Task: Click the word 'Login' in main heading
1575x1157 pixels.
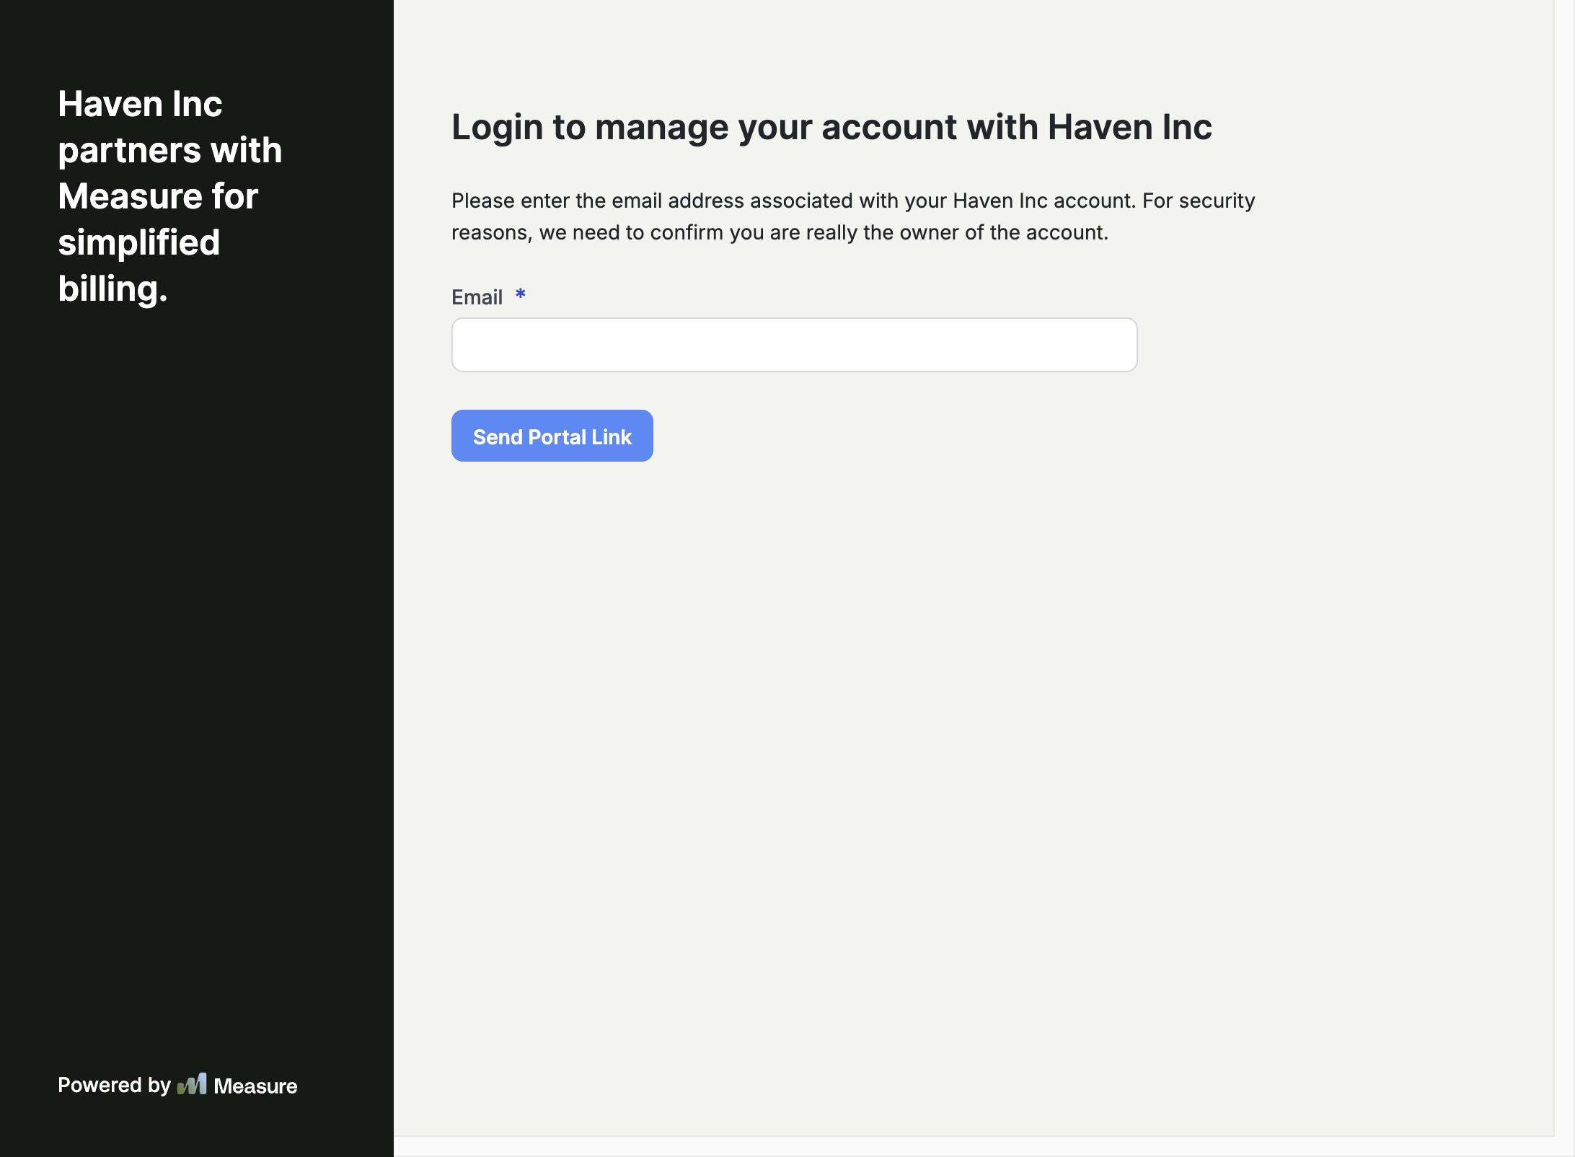Action: click(x=497, y=127)
